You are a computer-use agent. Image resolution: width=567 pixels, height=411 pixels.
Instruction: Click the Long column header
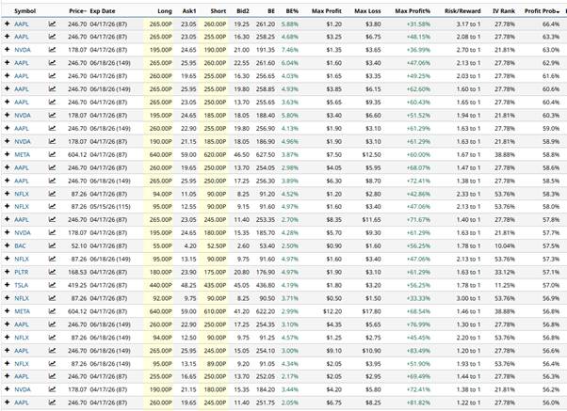click(x=165, y=11)
